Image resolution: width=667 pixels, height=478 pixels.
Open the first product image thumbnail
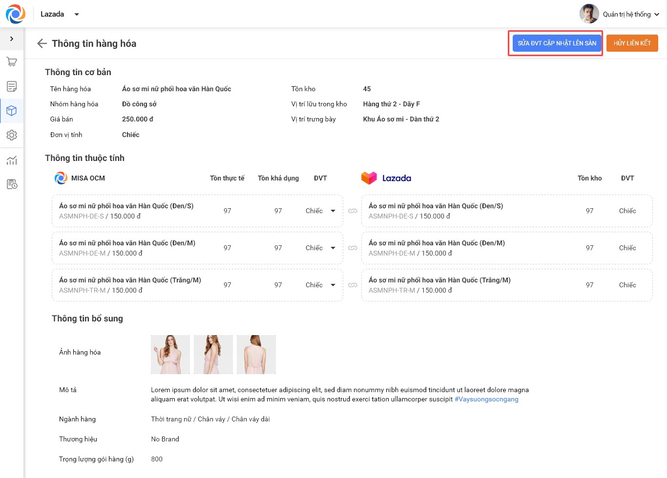pos(170,355)
